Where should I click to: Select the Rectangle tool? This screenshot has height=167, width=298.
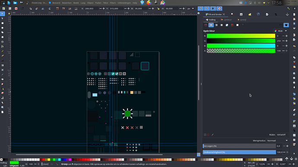tap(2, 23)
